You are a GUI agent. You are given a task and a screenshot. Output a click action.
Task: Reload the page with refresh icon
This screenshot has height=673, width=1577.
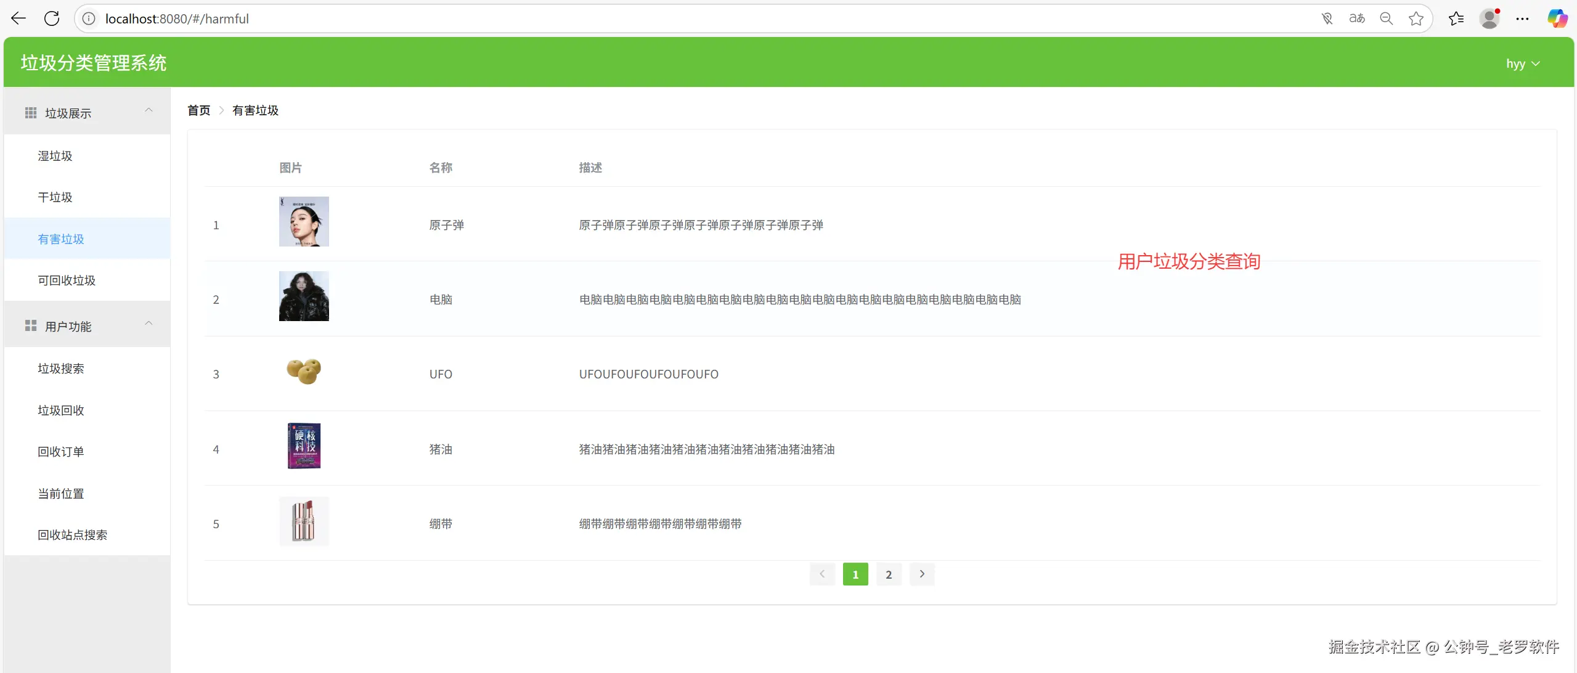click(52, 18)
